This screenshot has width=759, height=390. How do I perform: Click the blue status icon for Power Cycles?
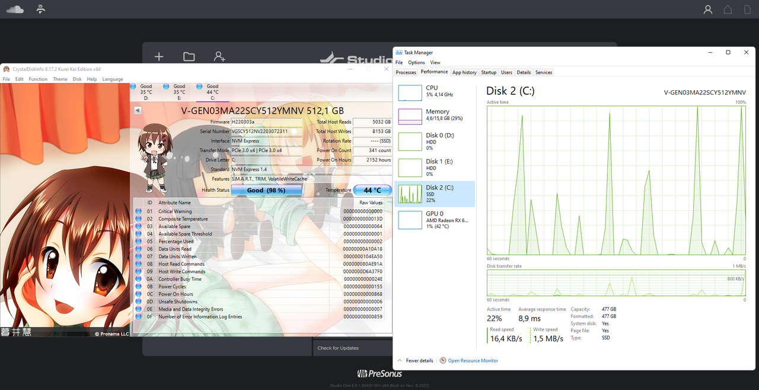pos(138,287)
